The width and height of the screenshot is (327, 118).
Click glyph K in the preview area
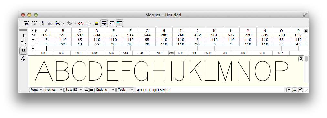(195, 71)
